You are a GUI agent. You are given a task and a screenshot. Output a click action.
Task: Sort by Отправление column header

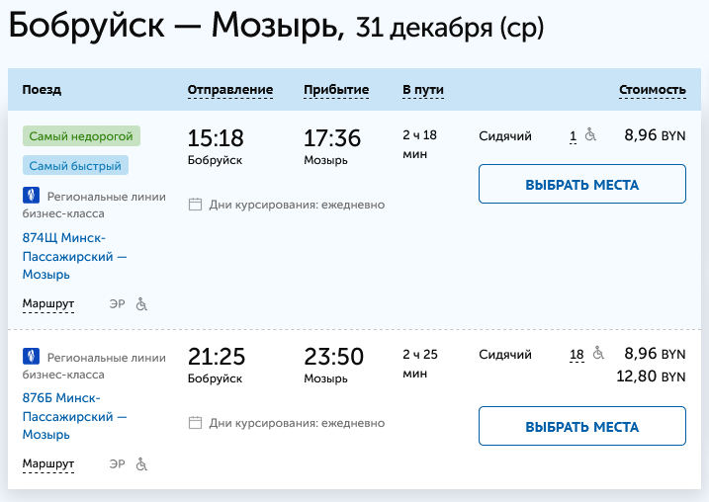pos(230,90)
